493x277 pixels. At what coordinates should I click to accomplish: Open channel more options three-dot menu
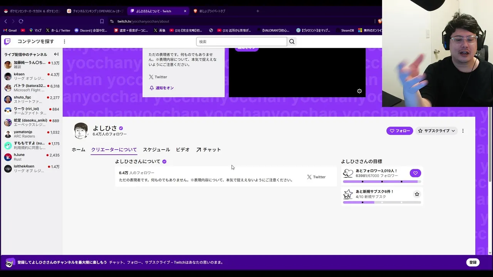(x=463, y=131)
